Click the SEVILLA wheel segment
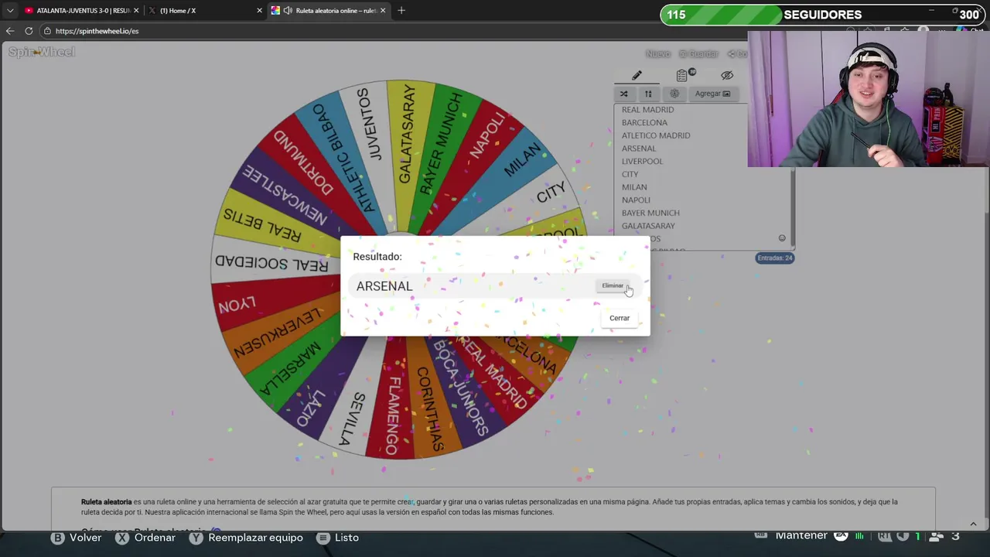Screen dimensions: 990x557 pos(353,419)
